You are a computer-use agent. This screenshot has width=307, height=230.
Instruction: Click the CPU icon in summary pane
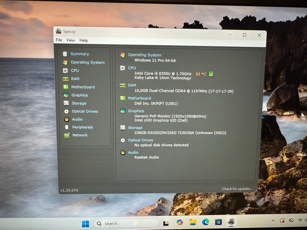(122, 68)
